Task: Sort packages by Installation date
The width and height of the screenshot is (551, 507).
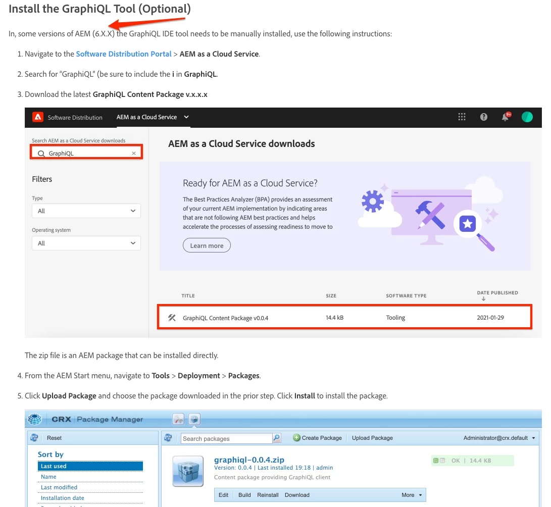Action: click(x=63, y=497)
